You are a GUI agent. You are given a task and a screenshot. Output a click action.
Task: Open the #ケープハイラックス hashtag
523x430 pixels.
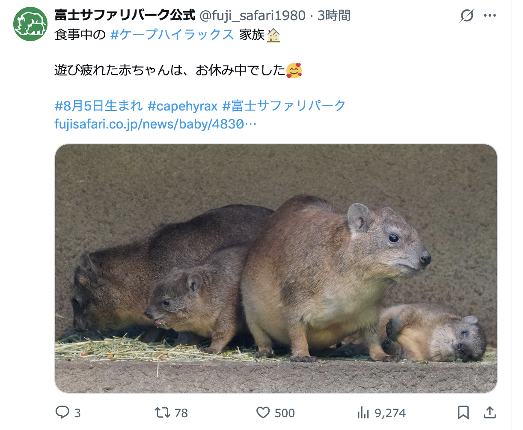[x=172, y=35]
